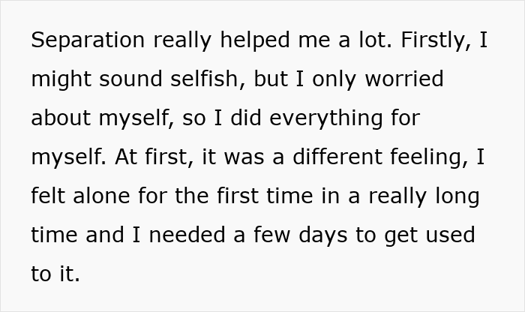Click the word "alone"
Screen dimensions: 525x312
click(x=105, y=196)
